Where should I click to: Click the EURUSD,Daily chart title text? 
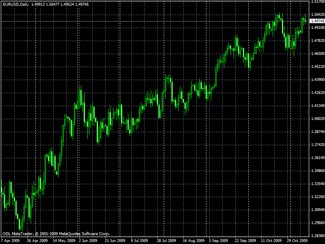[16, 4]
